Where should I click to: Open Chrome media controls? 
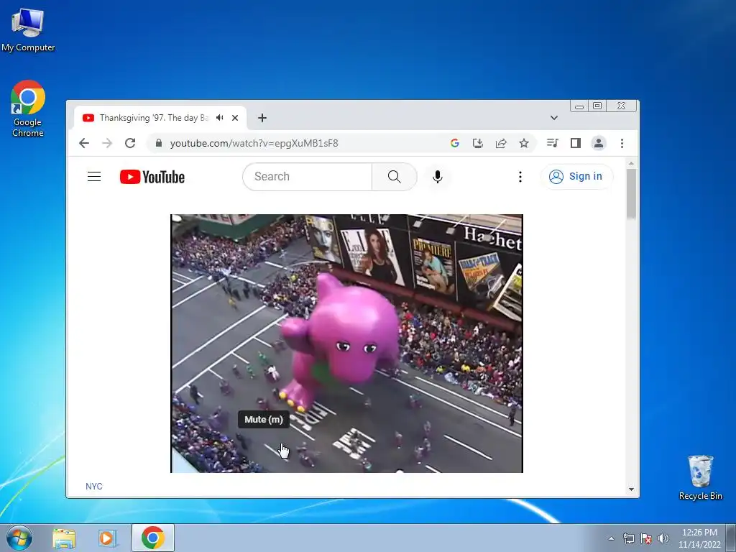tap(553, 143)
